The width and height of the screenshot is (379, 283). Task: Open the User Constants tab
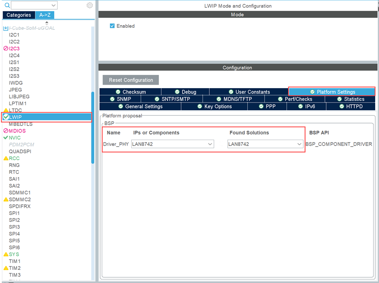click(249, 91)
